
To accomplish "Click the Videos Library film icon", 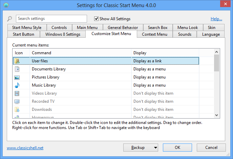I will [17, 93].
